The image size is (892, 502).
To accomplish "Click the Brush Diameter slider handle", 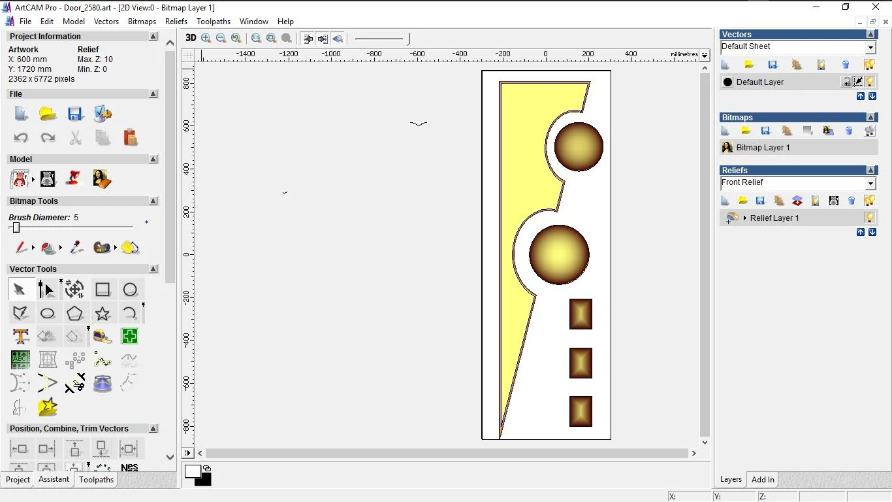I will click(16, 227).
